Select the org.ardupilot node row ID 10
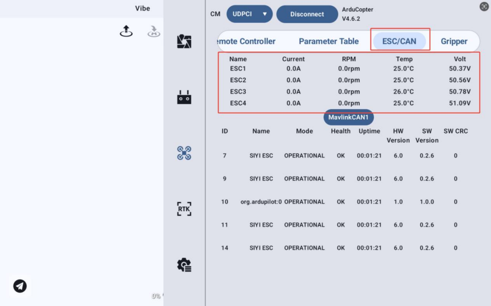The height and width of the screenshot is (306, 491). (261, 202)
